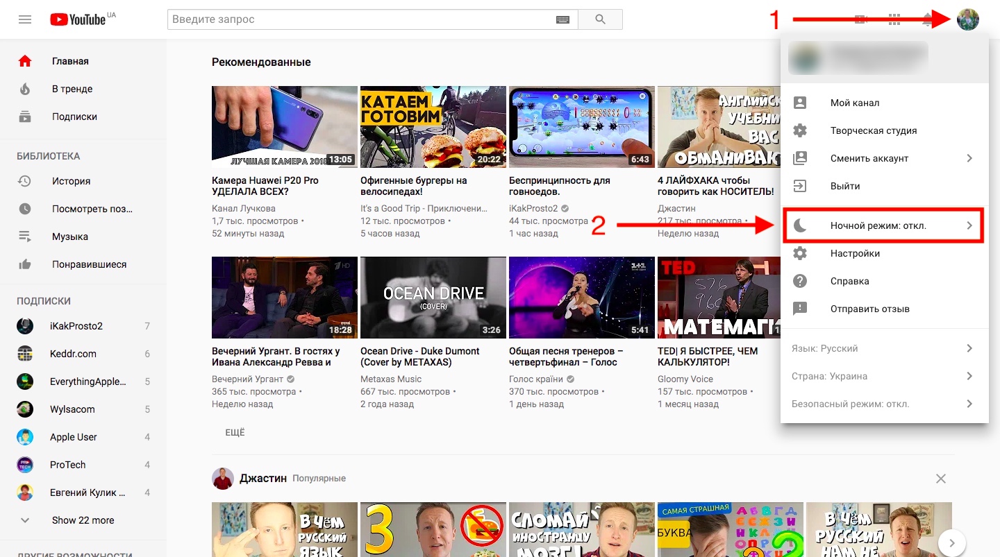Dismiss the Джастин section with X
The height and width of the screenshot is (557, 1000).
[x=941, y=479]
